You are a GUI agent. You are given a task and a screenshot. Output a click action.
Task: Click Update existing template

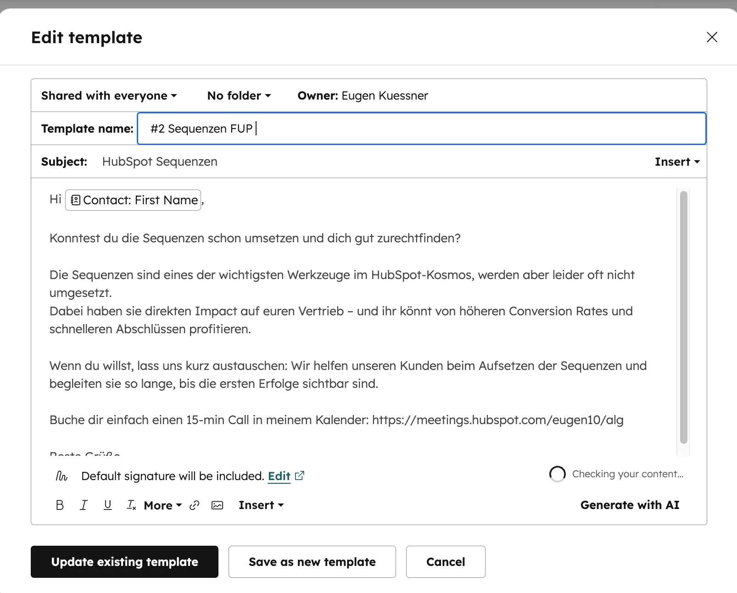[124, 562]
